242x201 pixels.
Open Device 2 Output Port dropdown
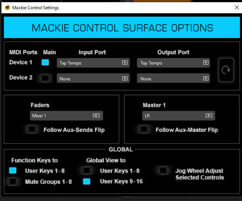[173, 79]
